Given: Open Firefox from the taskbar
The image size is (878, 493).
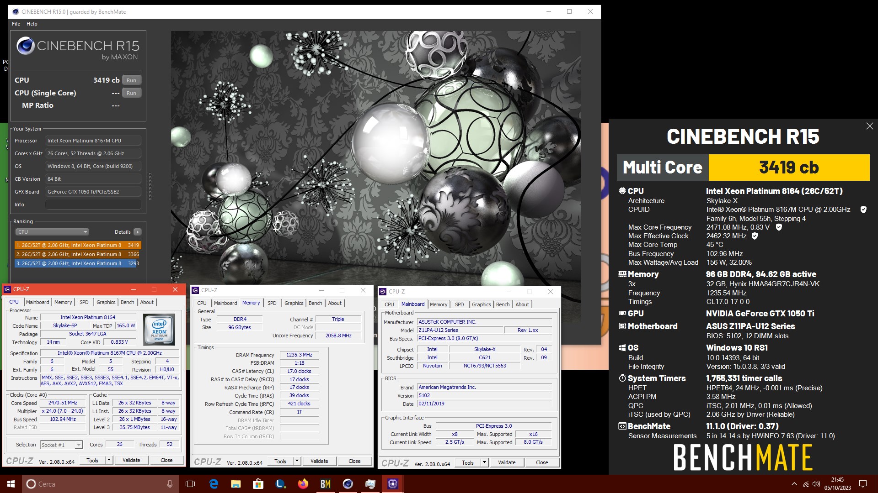Looking at the screenshot, I should pos(303,484).
